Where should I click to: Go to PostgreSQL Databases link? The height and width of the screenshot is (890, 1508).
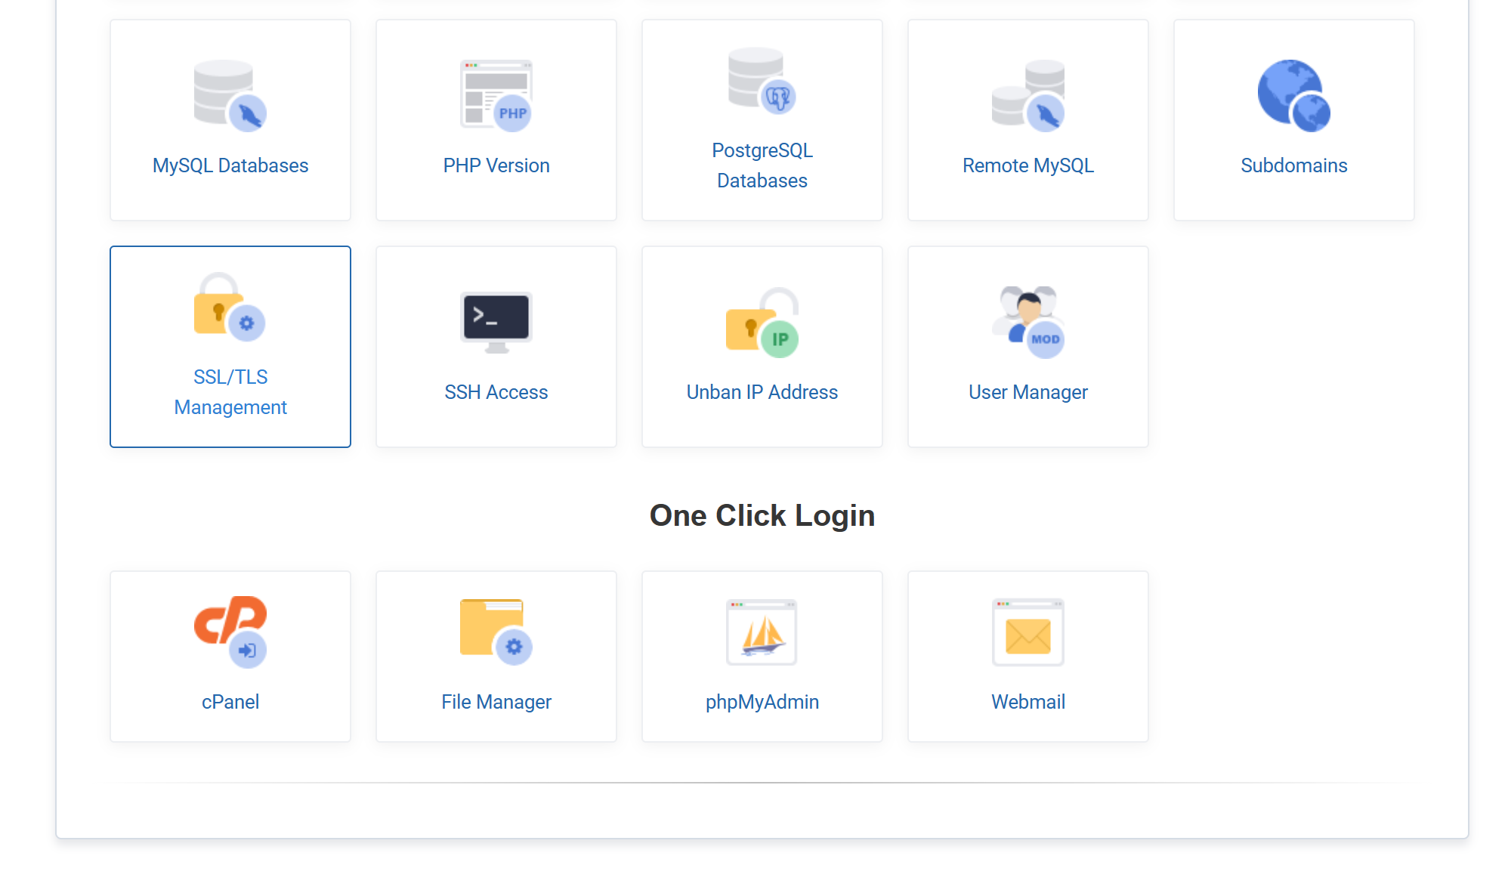762,165
